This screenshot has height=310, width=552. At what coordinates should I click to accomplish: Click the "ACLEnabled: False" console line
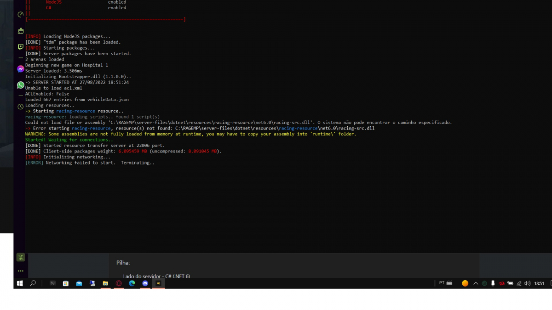[47, 94]
